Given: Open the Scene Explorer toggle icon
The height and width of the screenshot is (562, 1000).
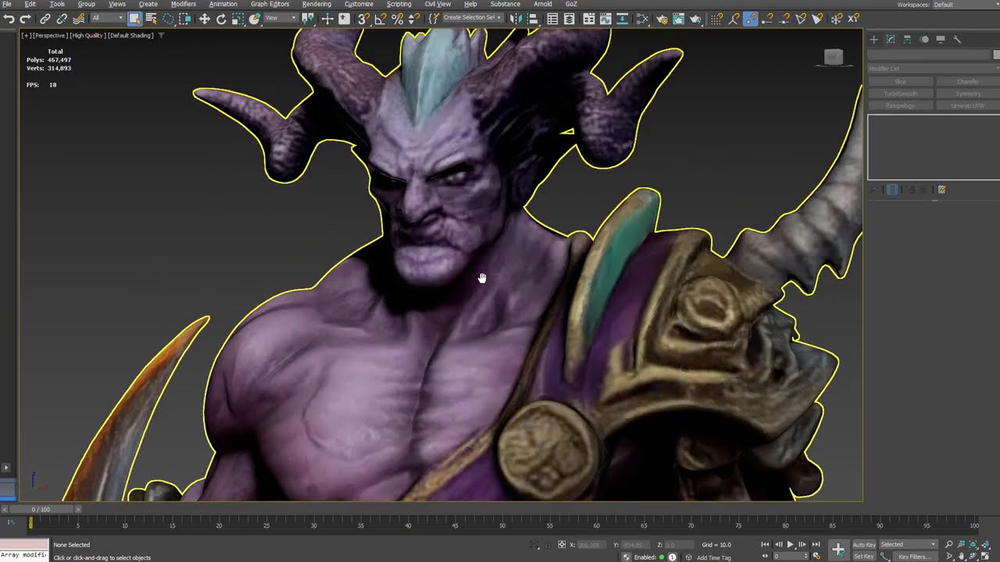Looking at the screenshot, I should coord(552,19).
